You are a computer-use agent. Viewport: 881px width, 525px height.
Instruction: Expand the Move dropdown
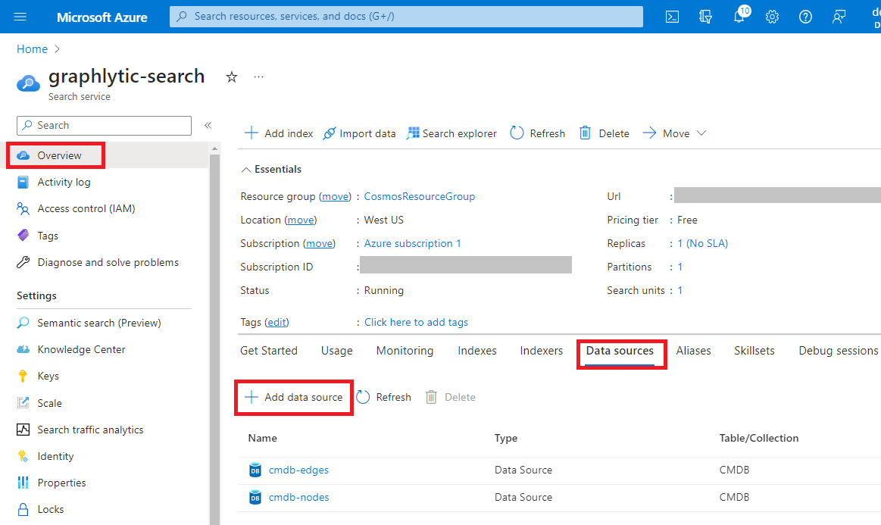coord(674,133)
